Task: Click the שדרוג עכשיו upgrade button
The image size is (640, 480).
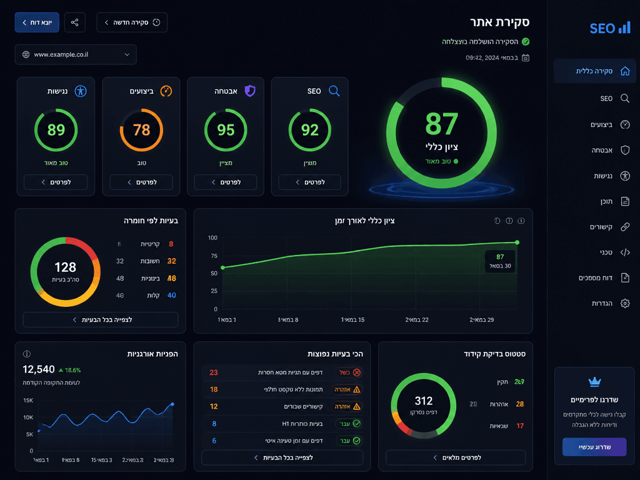Action: [594, 447]
